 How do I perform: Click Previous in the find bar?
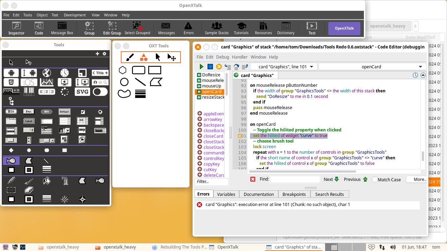[x=356, y=179]
